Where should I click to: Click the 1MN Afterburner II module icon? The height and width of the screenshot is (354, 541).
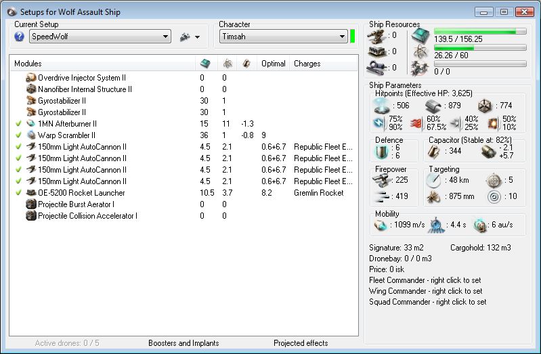pyautogui.click(x=31, y=123)
